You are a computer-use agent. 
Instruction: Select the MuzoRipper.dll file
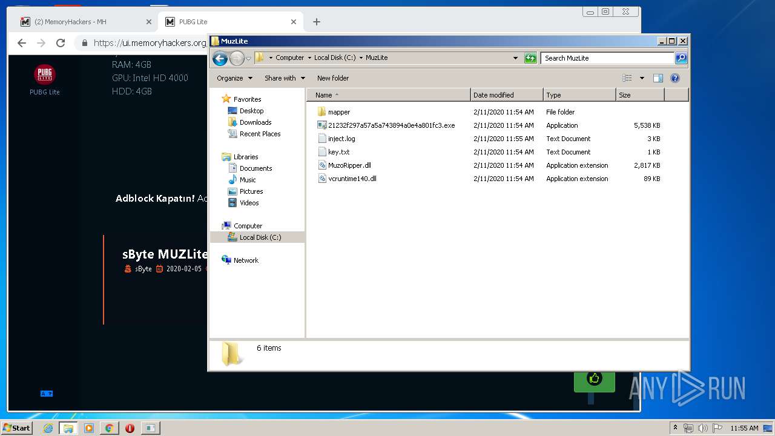(349, 165)
